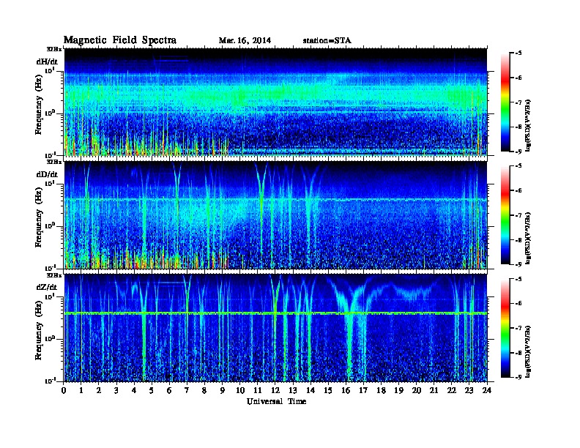Click hour 4 on the Universal Time axis
The height and width of the screenshot is (448, 580).
(134, 390)
